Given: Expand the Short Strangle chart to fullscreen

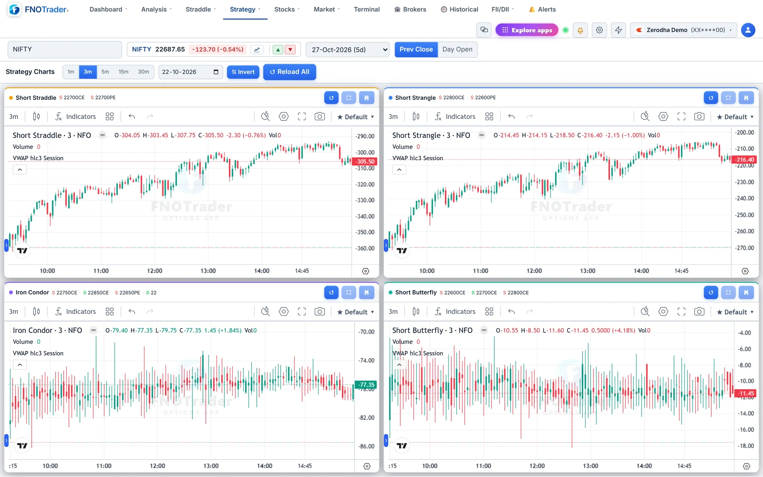Looking at the screenshot, I should click(x=728, y=98).
